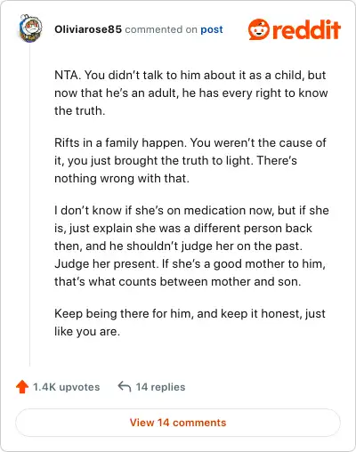Click the phrase "nothing wrong with that."
356x452 pixels.
[122, 178]
